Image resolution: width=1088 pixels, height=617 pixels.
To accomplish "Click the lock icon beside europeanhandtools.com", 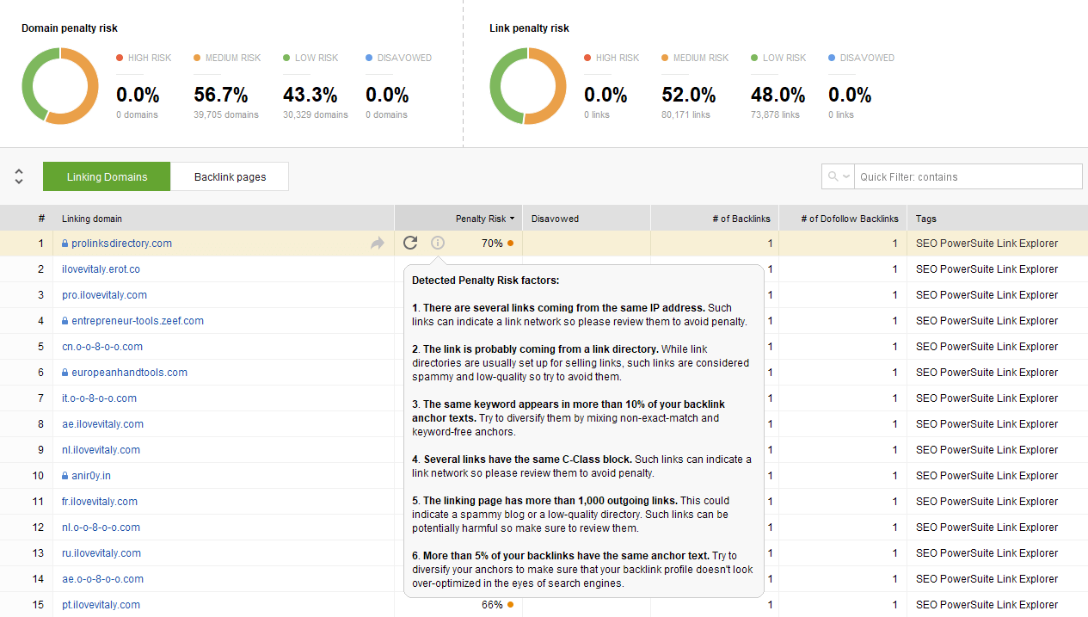I will coord(65,373).
